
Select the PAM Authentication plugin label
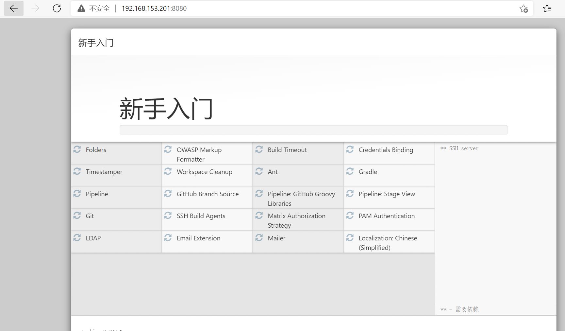pyautogui.click(x=387, y=216)
